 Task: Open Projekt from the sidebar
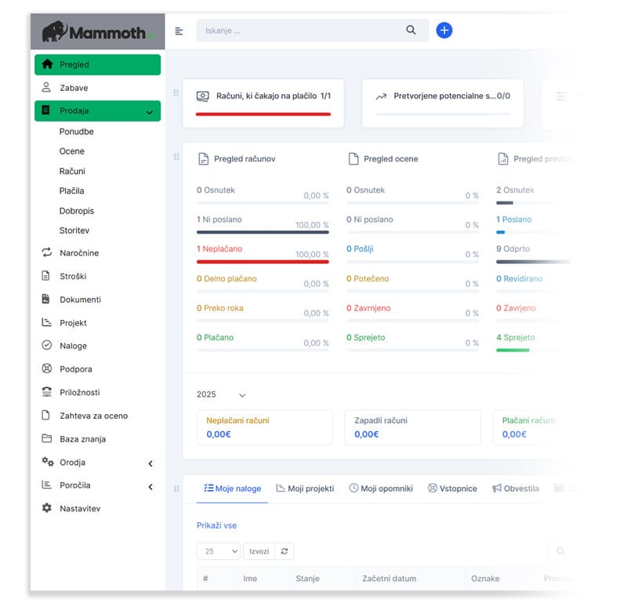73,323
